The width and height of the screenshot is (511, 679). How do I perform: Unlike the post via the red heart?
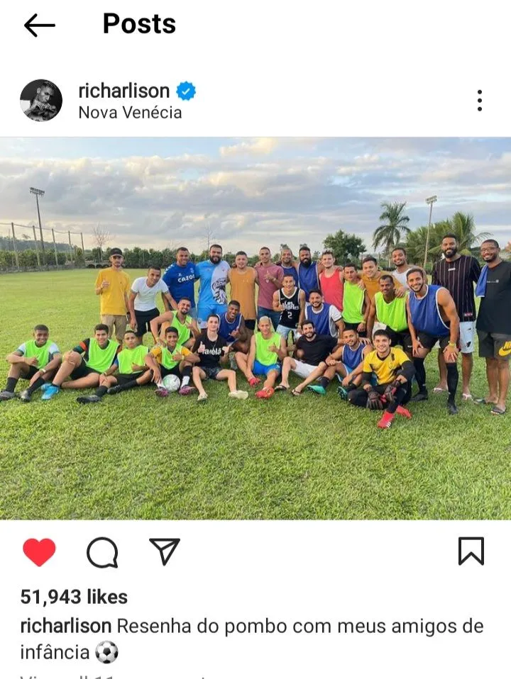[x=39, y=552]
